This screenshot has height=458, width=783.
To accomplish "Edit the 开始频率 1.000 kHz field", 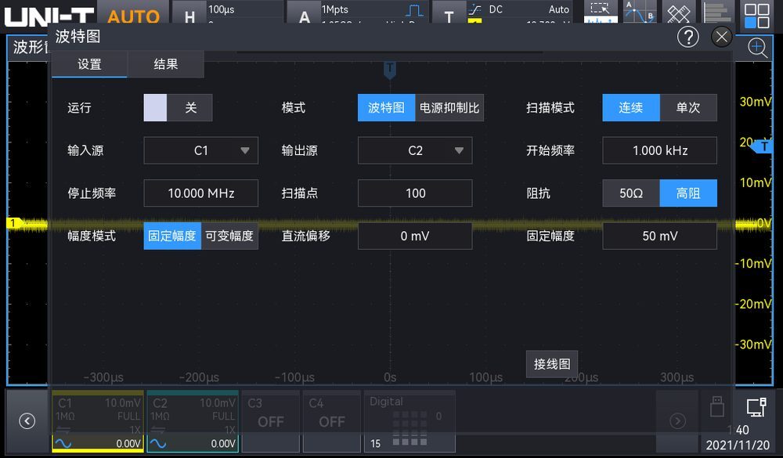I will [x=659, y=150].
